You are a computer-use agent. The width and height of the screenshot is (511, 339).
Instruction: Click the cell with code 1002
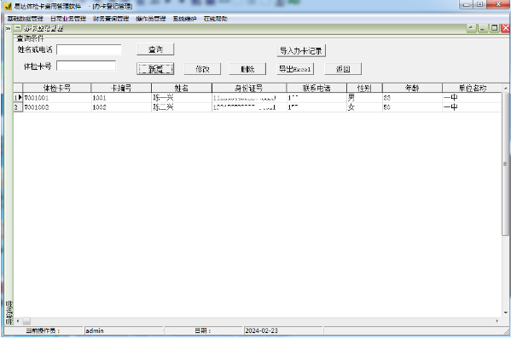pos(121,107)
